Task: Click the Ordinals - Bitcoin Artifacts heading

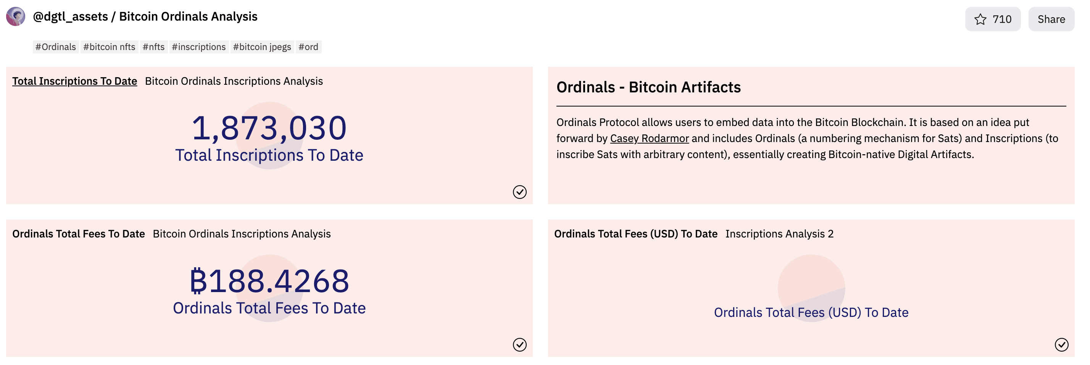Action: (x=648, y=87)
